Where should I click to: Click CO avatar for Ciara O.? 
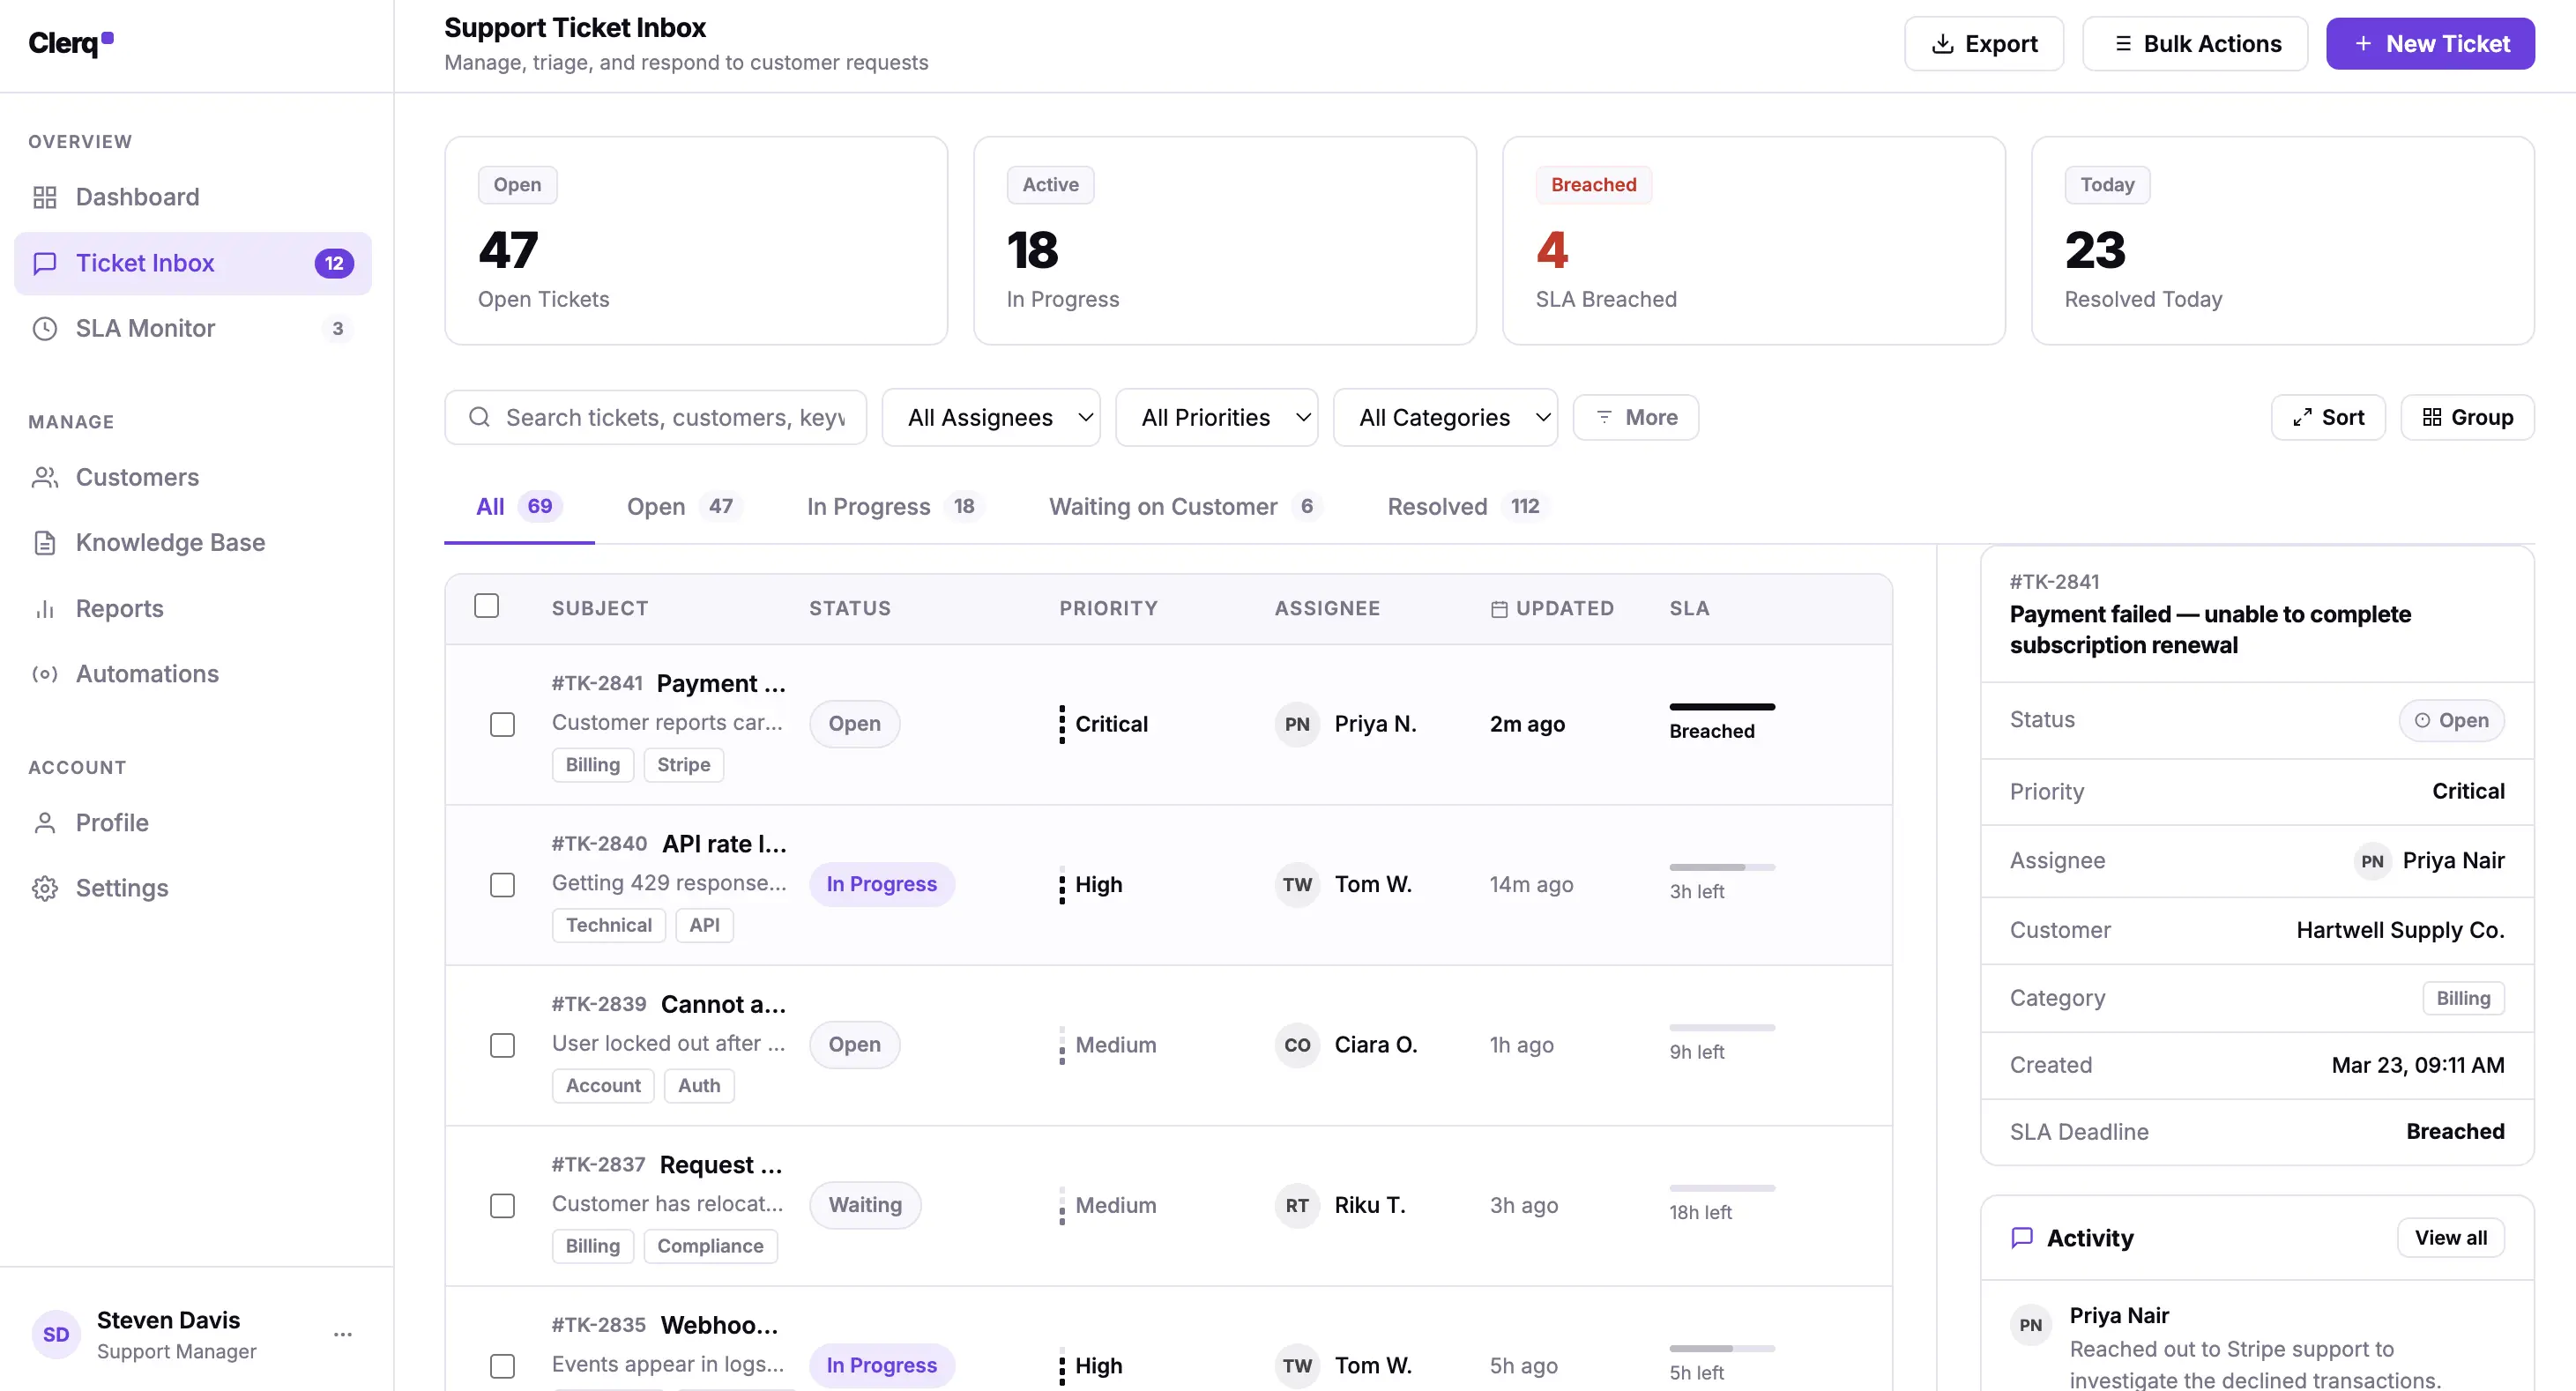[x=1297, y=1045]
